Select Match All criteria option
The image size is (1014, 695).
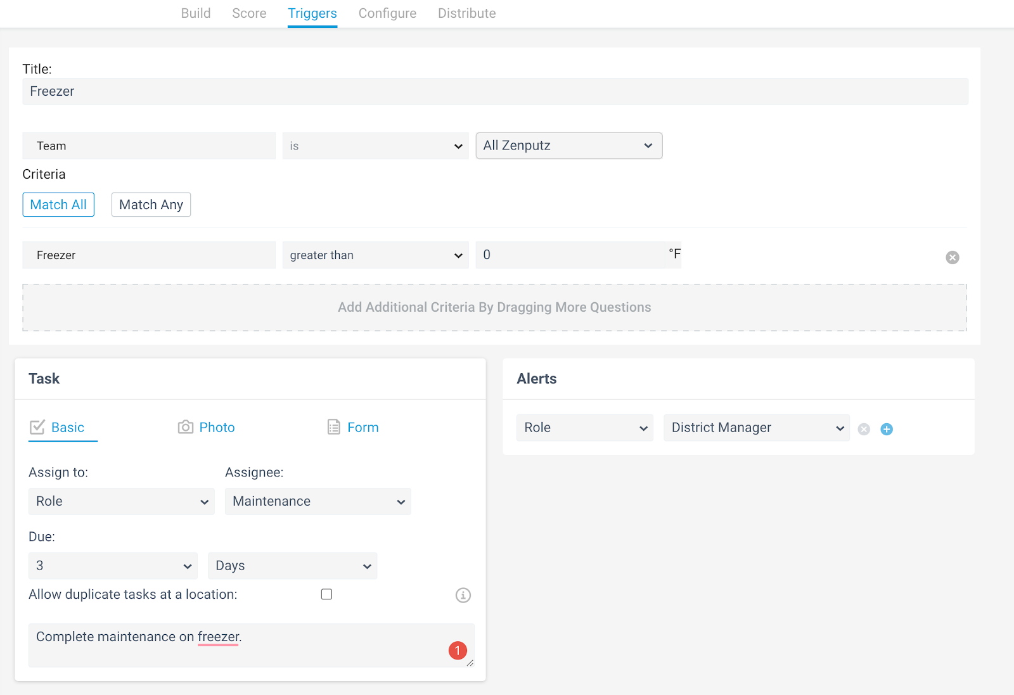(58, 205)
